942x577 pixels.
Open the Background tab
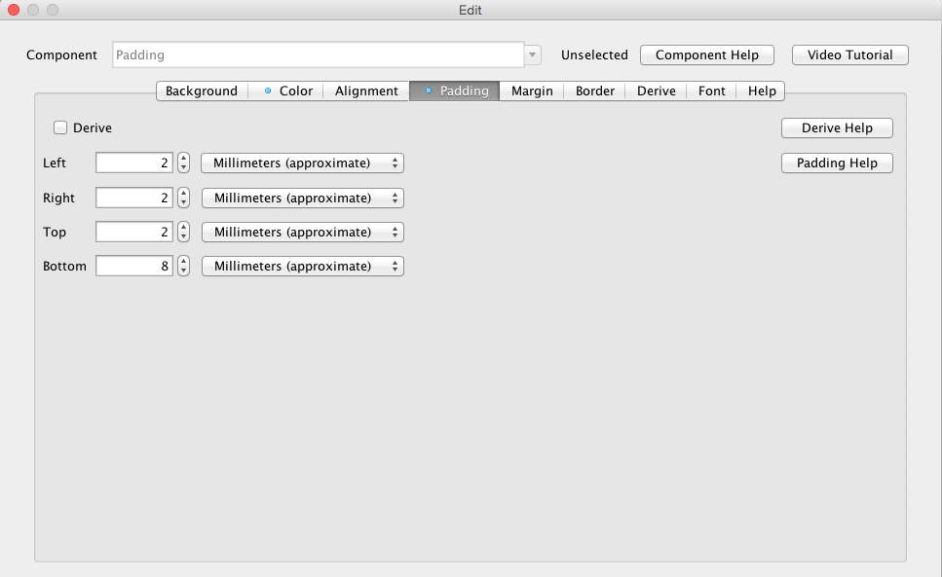201,90
